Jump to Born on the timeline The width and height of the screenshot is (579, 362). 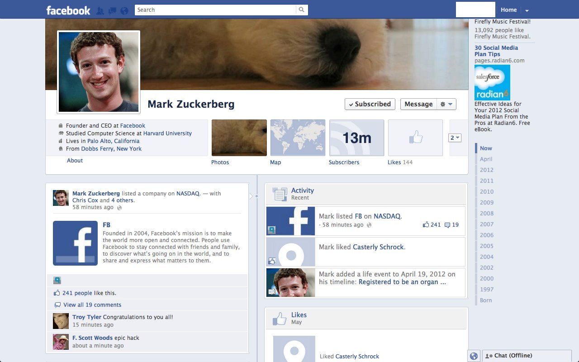tap(486, 300)
